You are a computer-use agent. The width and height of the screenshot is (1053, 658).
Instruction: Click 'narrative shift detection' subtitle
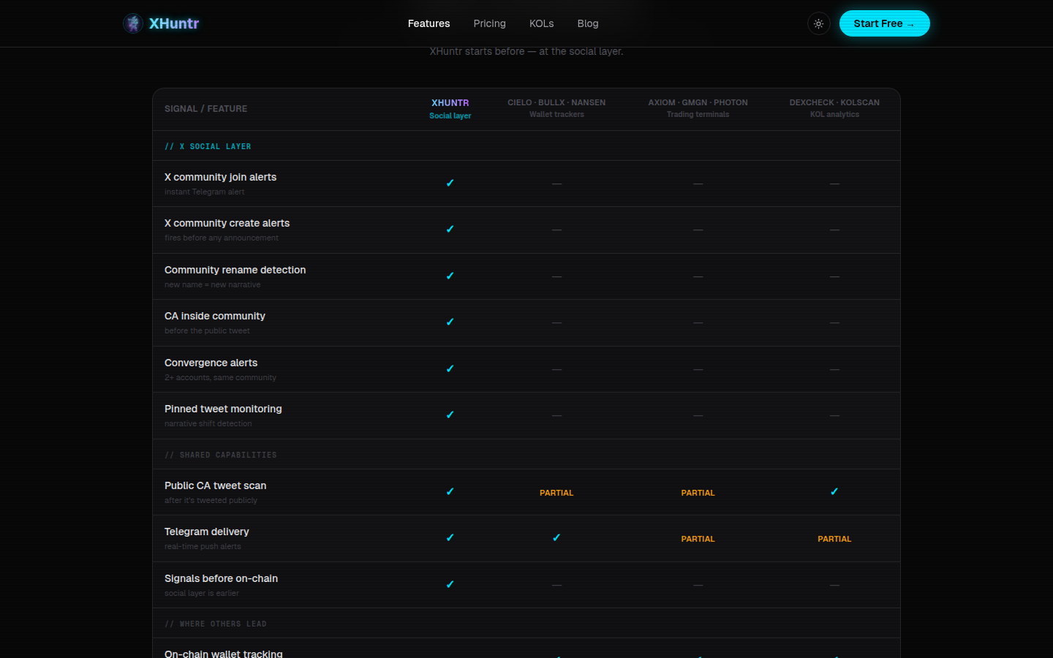pyautogui.click(x=208, y=423)
